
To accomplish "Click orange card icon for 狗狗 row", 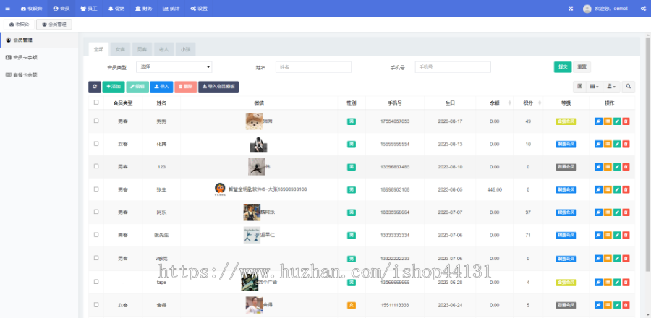I will click(x=608, y=121).
